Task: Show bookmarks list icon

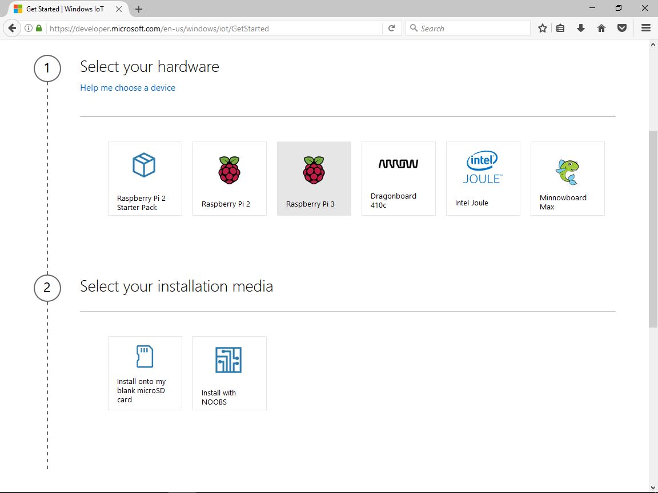Action: (560, 28)
